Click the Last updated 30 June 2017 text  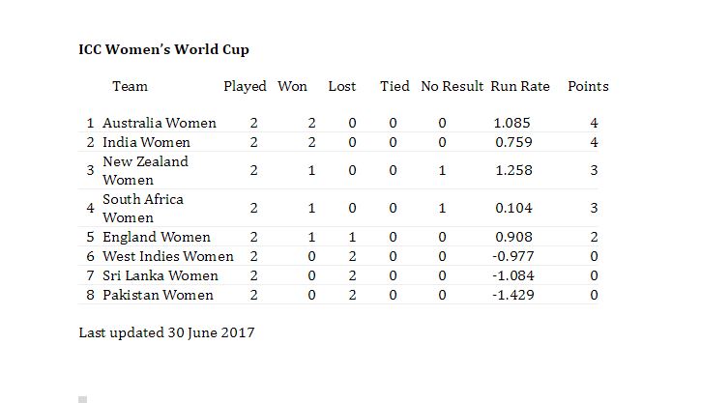pos(166,332)
